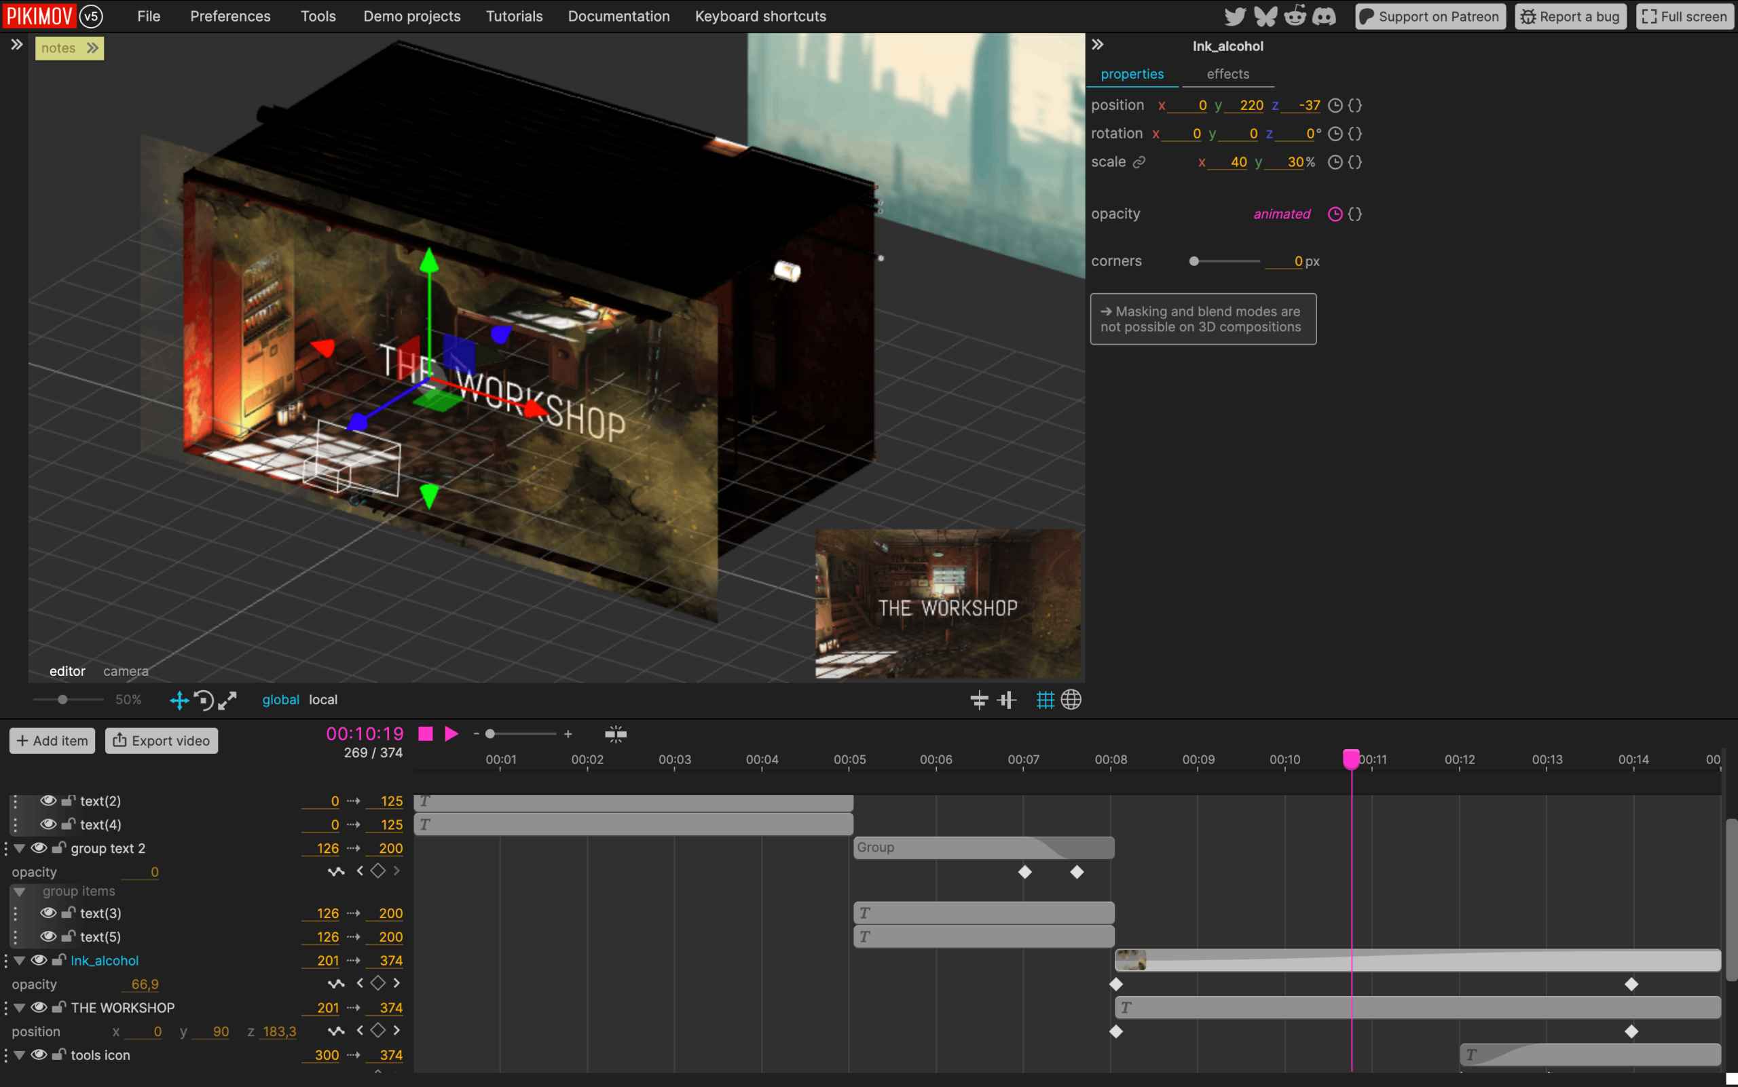Click the position keyframe clock icon
Image resolution: width=1738 pixels, height=1087 pixels.
click(1335, 106)
